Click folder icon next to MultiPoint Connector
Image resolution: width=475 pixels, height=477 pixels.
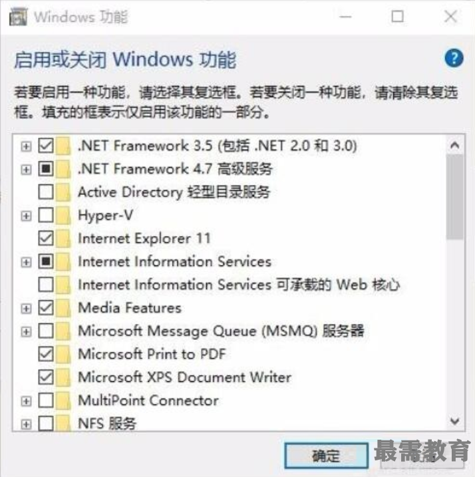pyautogui.click(x=63, y=400)
